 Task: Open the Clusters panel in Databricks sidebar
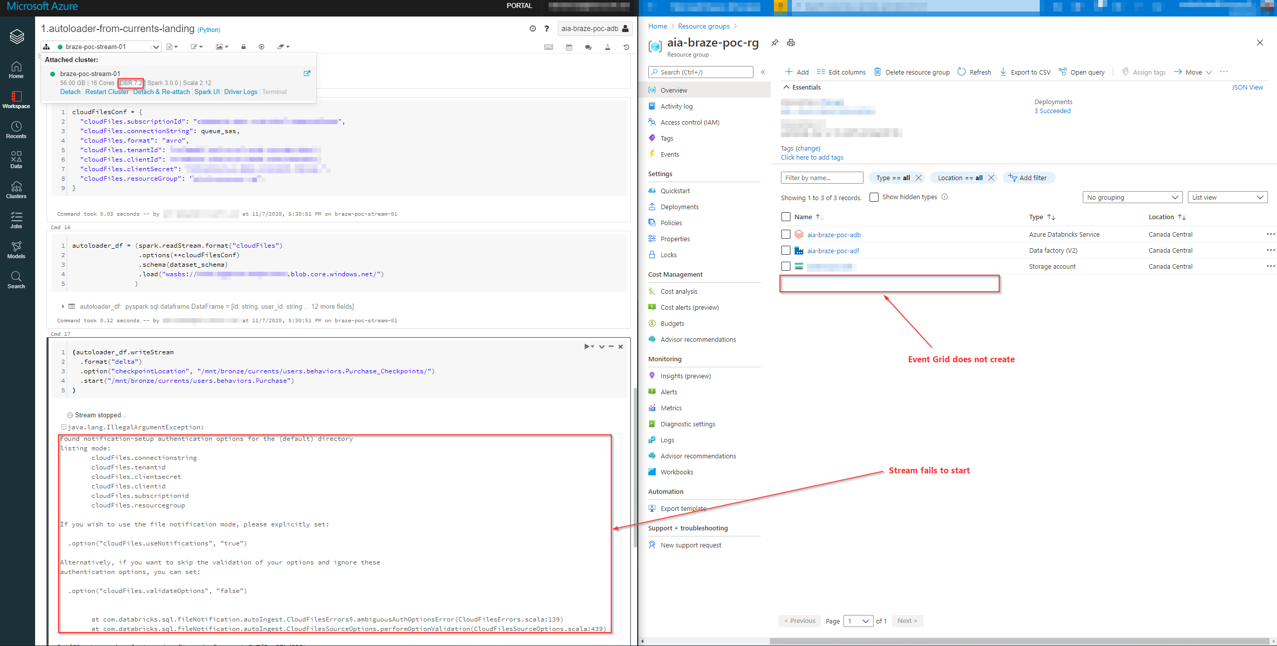tap(17, 190)
